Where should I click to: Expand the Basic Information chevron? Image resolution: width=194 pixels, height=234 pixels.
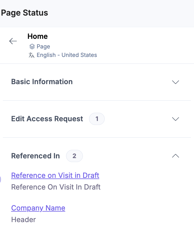pyautogui.click(x=176, y=82)
